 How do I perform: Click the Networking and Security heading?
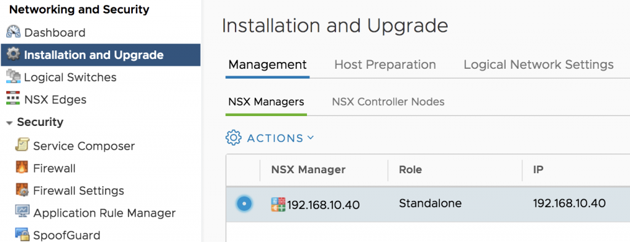click(x=79, y=10)
